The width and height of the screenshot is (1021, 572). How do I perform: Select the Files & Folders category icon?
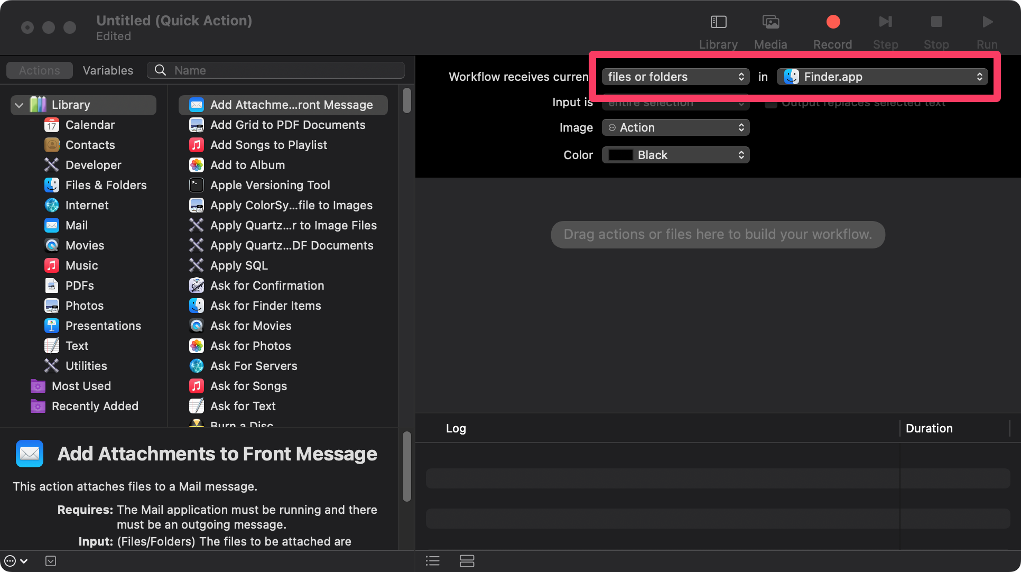pyautogui.click(x=51, y=185)
